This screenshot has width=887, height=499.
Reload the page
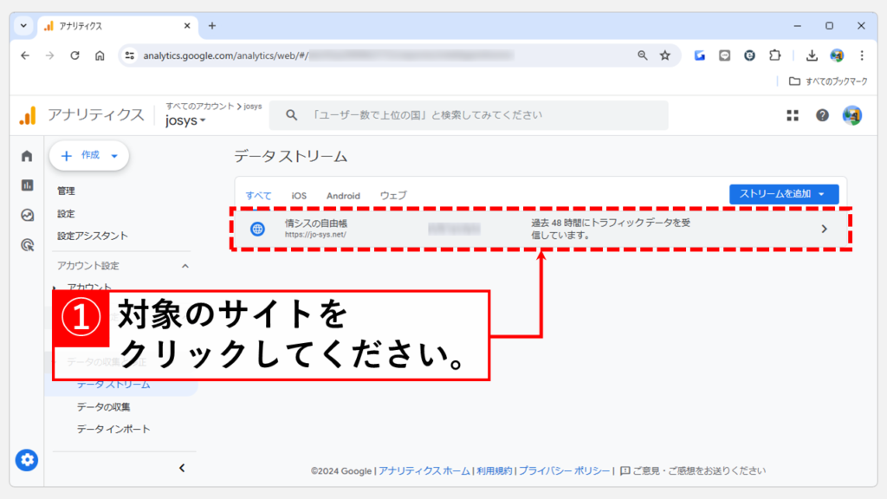coord(74,55)
